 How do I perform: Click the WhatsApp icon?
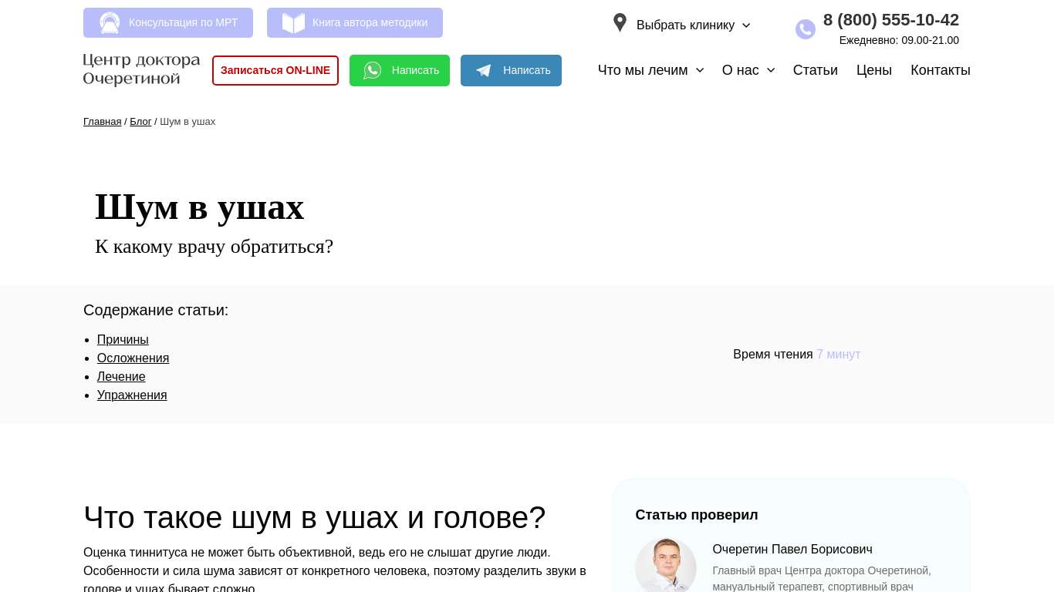[x=373, y=71]
